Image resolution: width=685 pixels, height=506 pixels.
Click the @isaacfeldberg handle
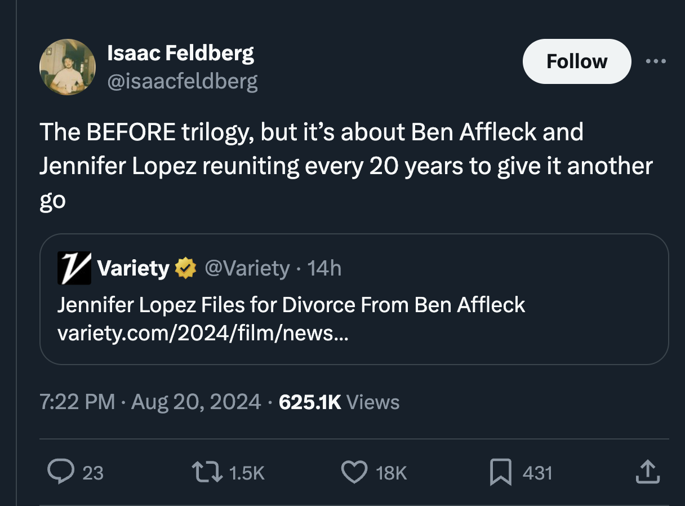183,81
